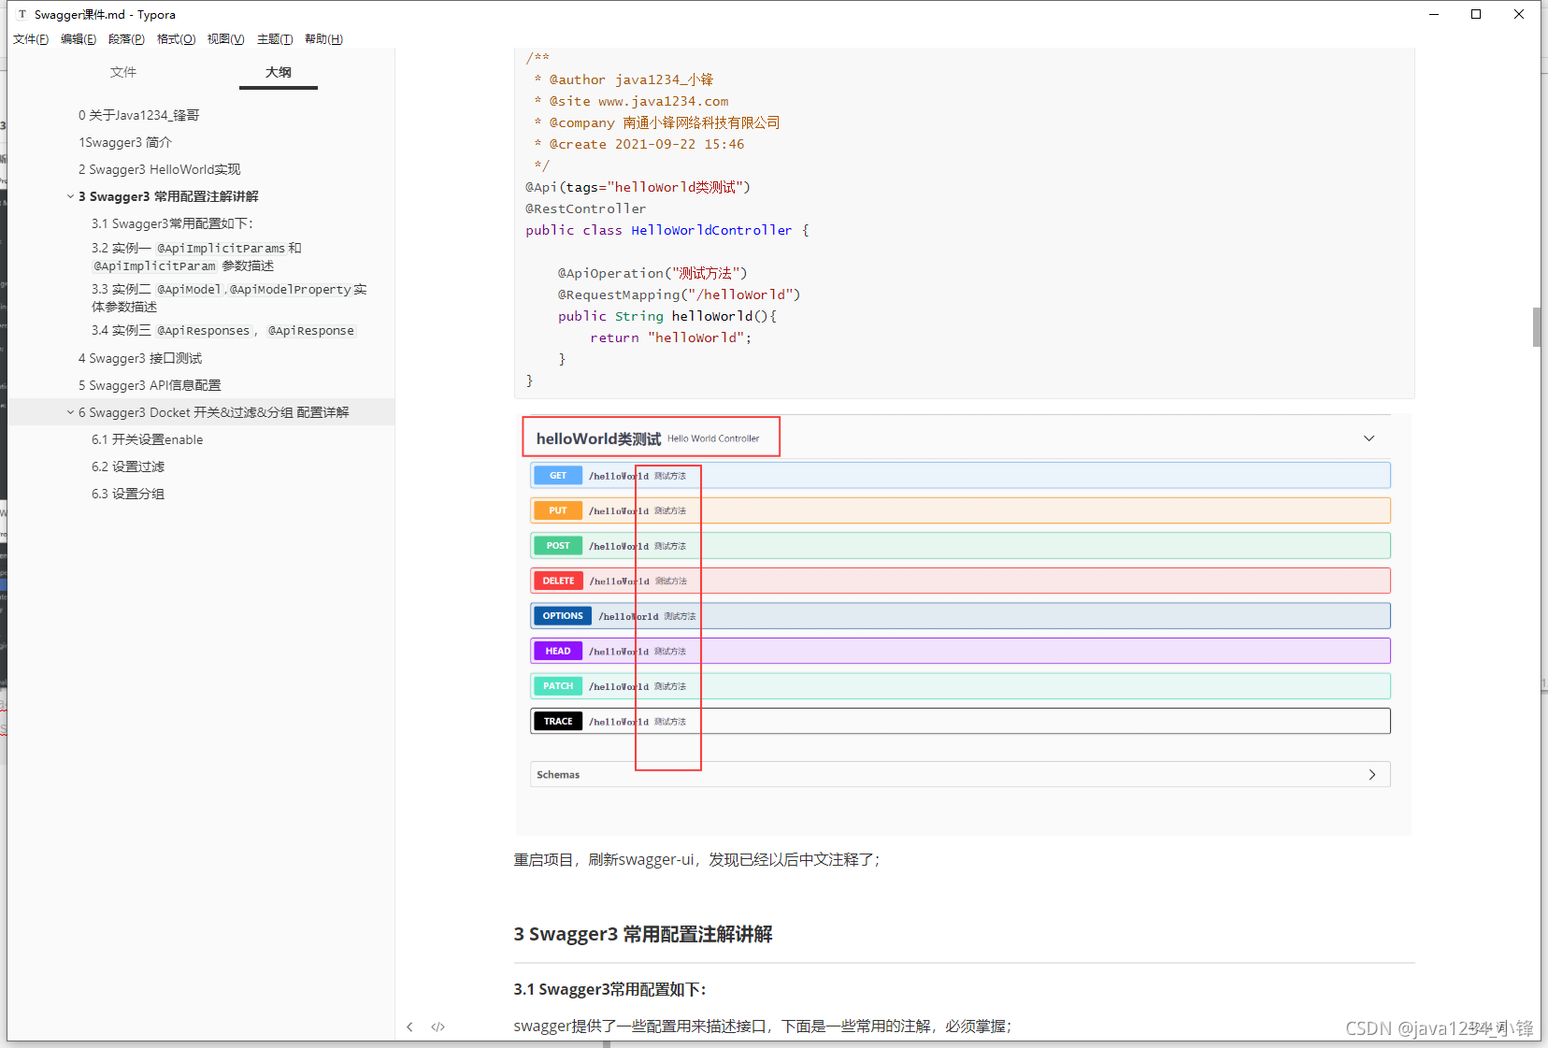Go to outline item 2 Swagger3 HelloWorld实现

click(x=160, y=169)
